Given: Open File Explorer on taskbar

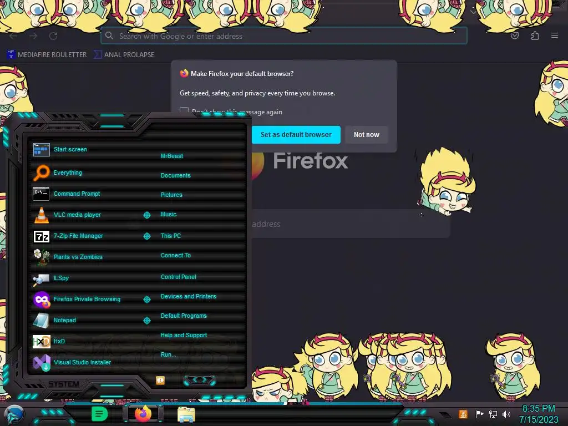Looking at the screenshot, I should click(186, 414).
